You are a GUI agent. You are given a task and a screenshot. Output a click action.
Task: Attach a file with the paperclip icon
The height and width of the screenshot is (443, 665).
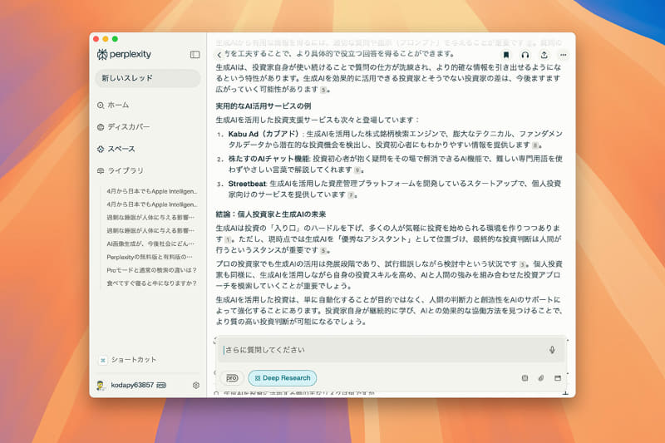point(541,377)
